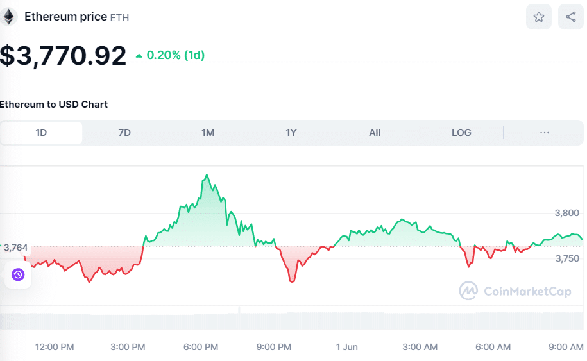
Task: Click the 1 Jun date marker on time axis
Action: (346, 347)
